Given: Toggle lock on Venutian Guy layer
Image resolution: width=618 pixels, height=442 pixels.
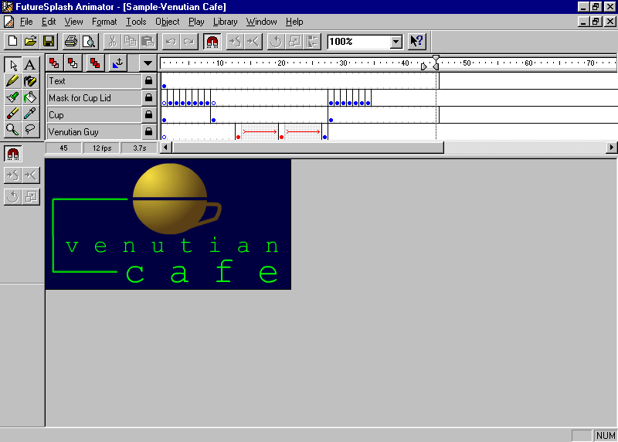Looking at the screenshot, I should point(148,131).
